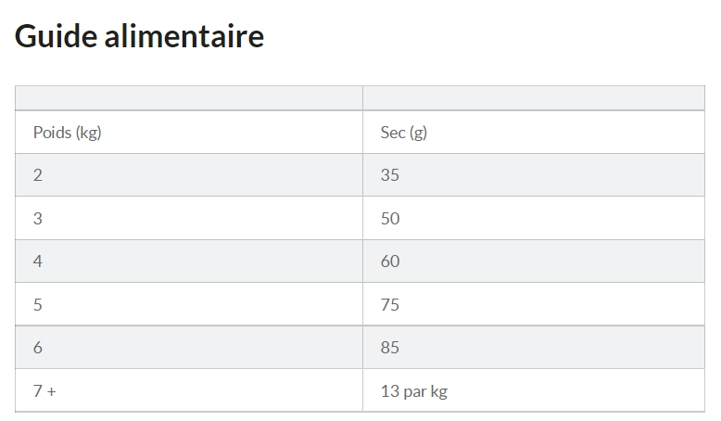Click the "13 par kg" cell
Screen dimensions: 721x421
point(533,391)
